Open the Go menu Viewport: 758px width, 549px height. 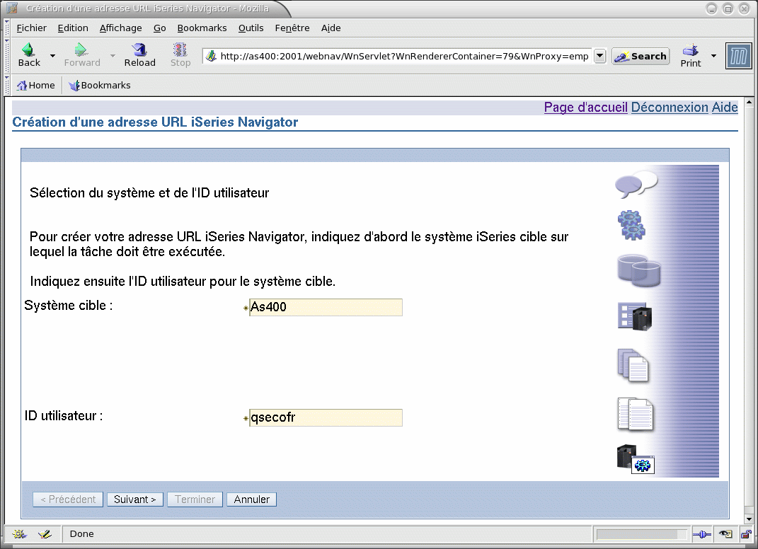(159, 28)
